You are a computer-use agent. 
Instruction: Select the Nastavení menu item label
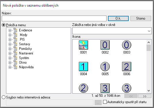tap(26, 53)
